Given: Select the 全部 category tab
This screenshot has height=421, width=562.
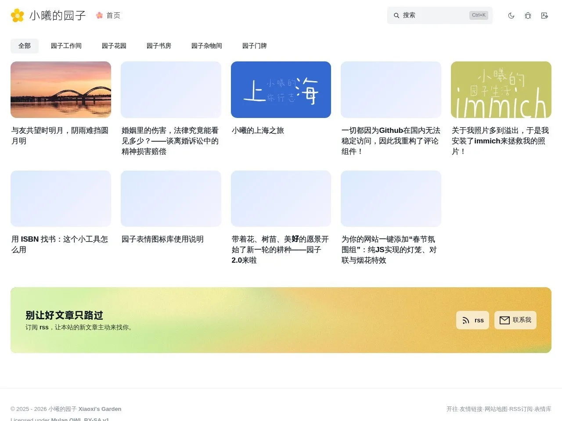Looking at the screenshot, I should (25, 46).
